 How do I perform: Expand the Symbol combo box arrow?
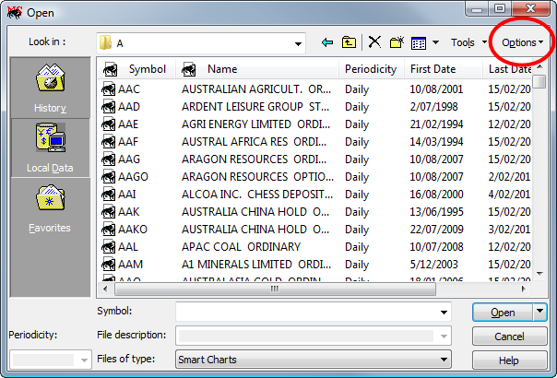444,312
